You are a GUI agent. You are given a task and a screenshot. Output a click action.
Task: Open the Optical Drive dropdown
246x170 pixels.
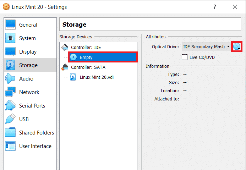click(206, 47)
